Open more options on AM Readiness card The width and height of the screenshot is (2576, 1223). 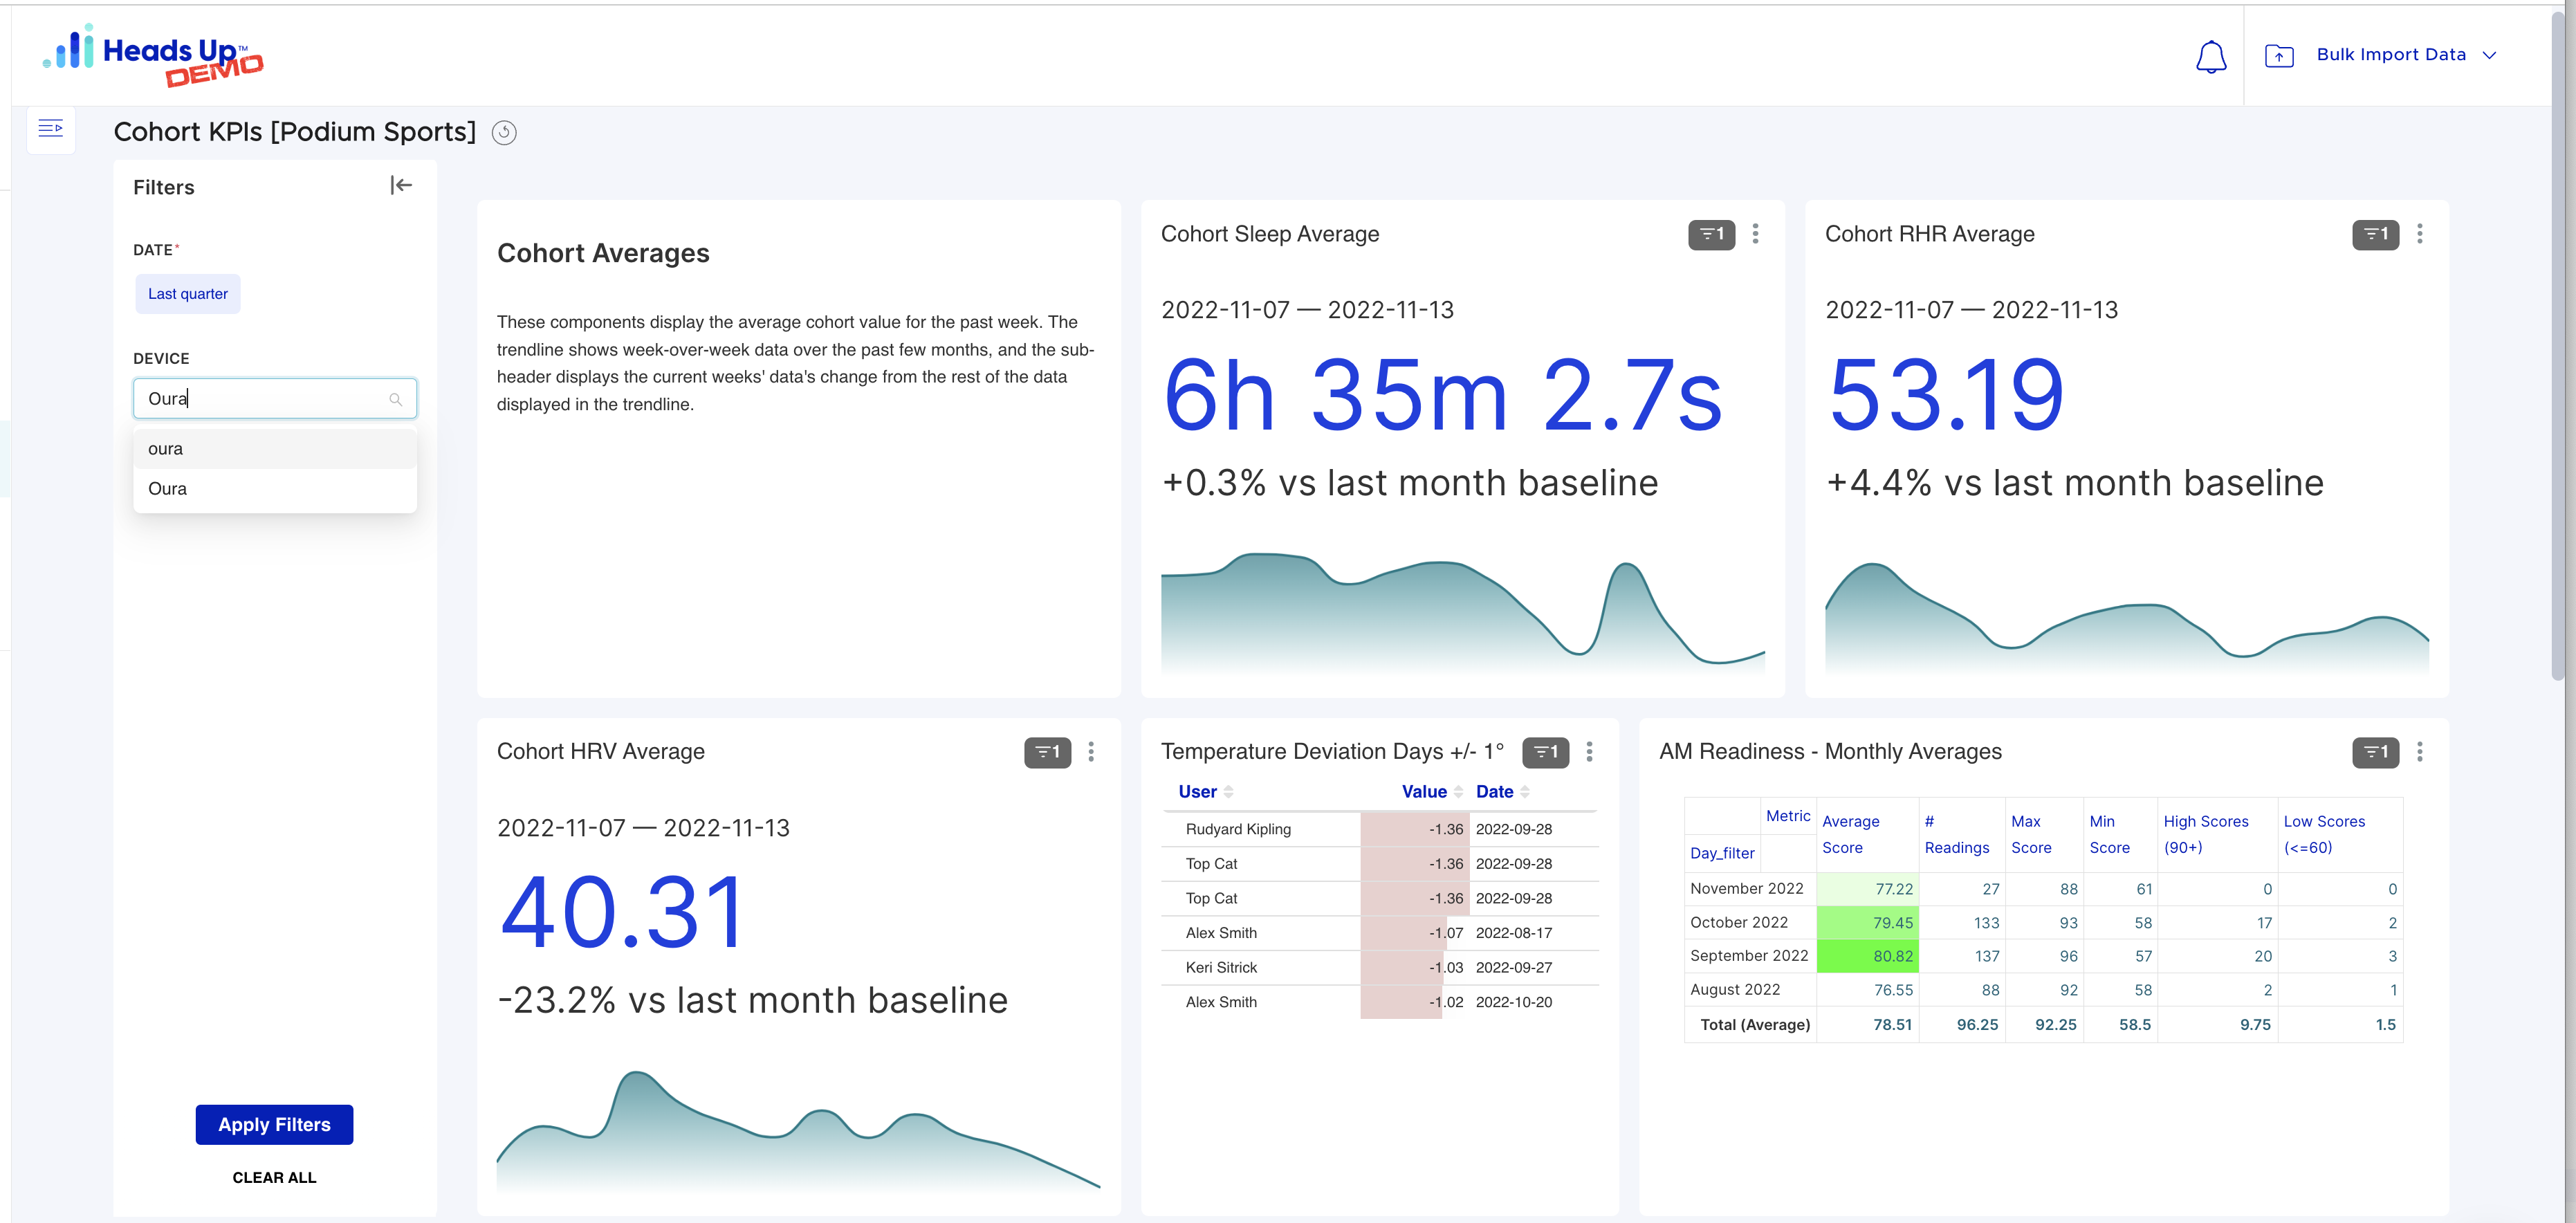pos(2420,752)
